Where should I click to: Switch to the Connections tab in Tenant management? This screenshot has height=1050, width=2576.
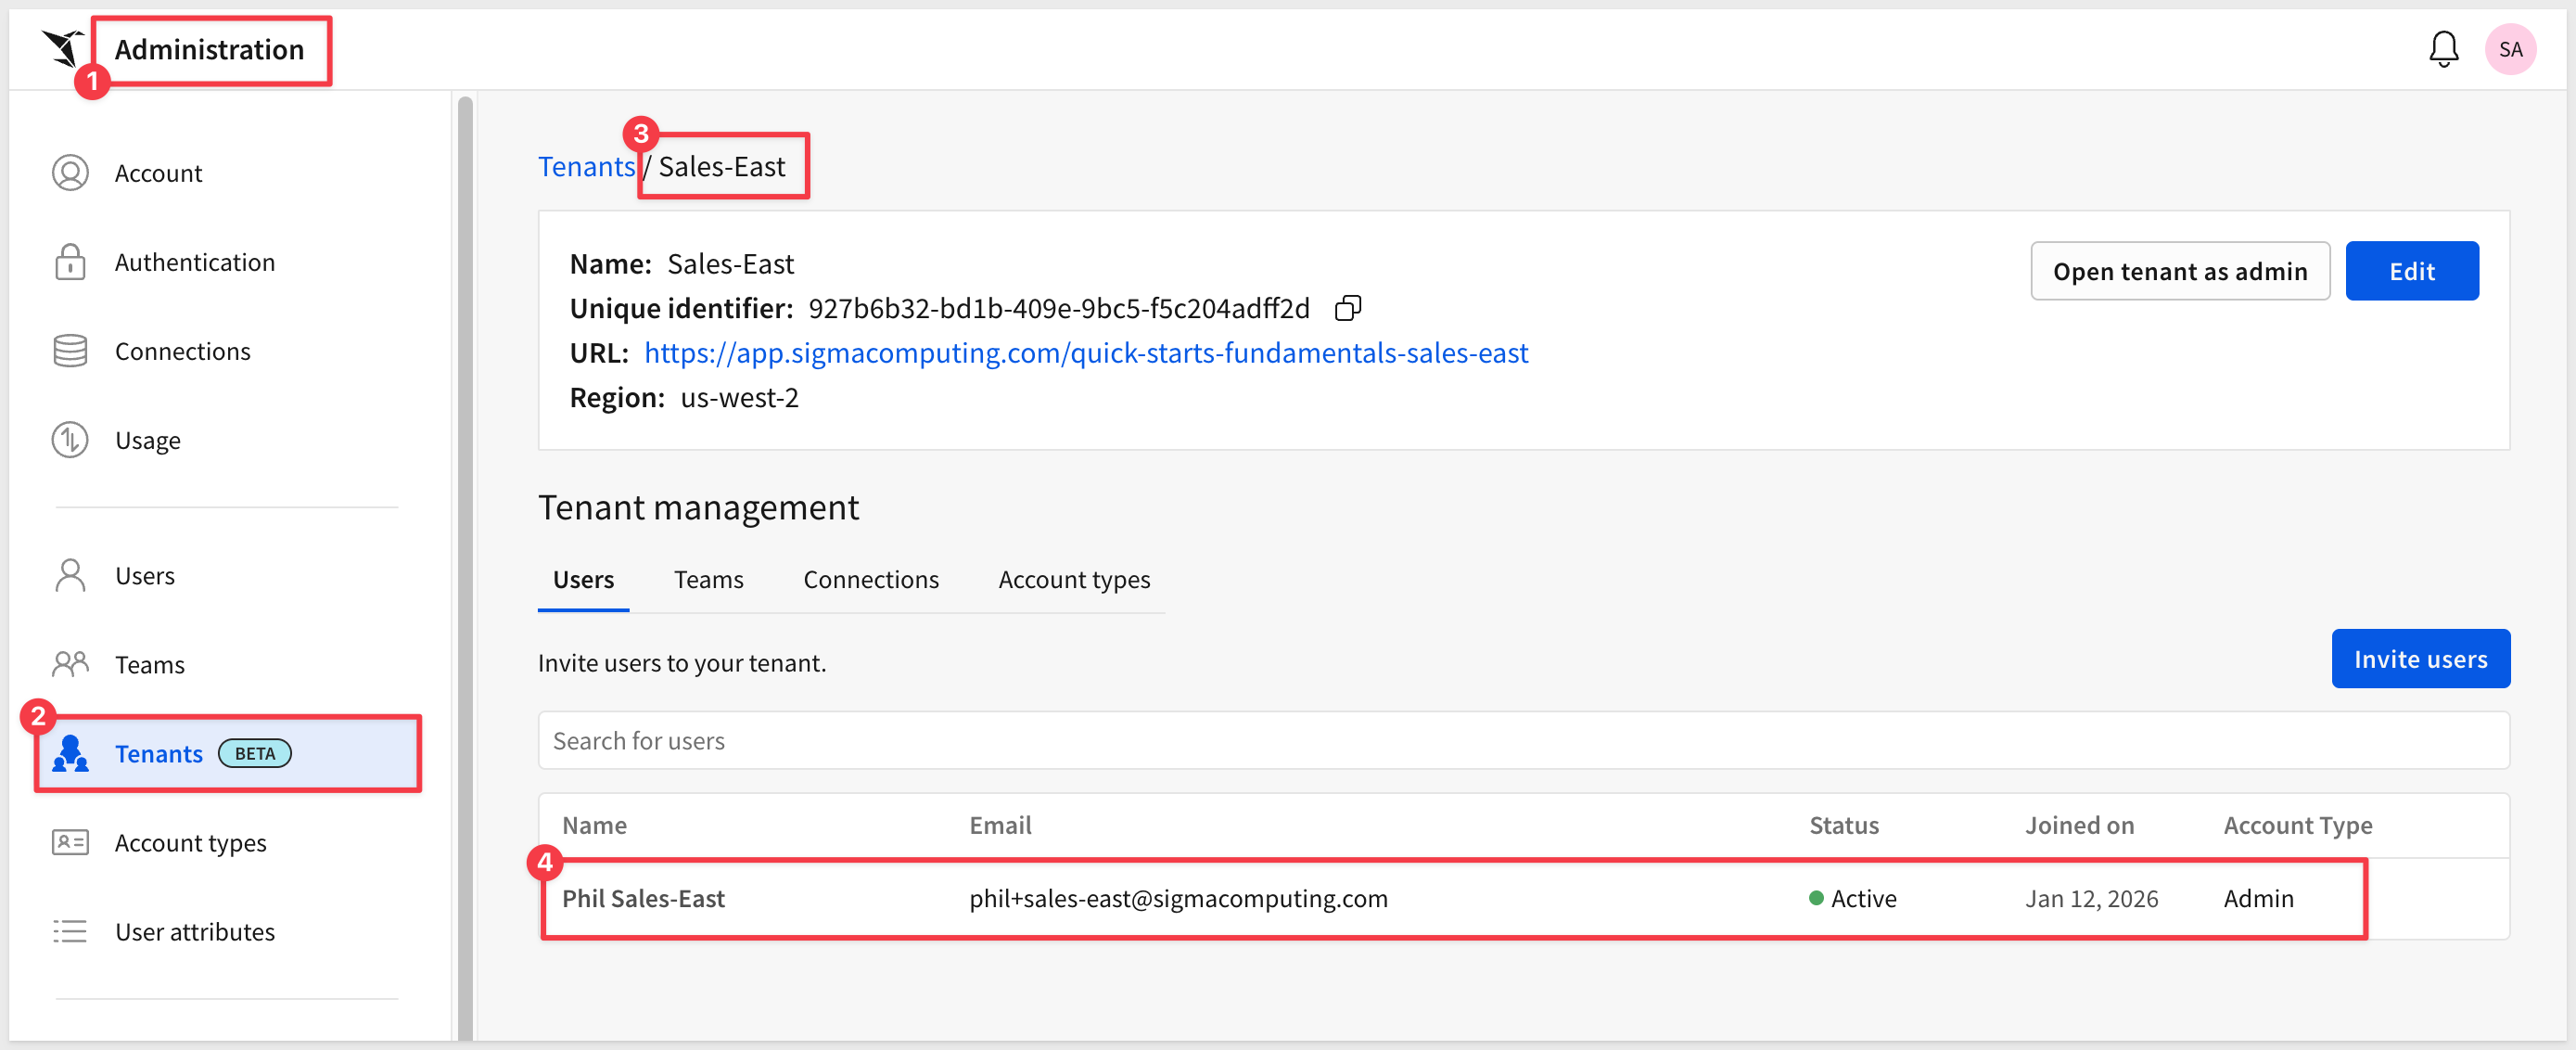pos(870,580)
